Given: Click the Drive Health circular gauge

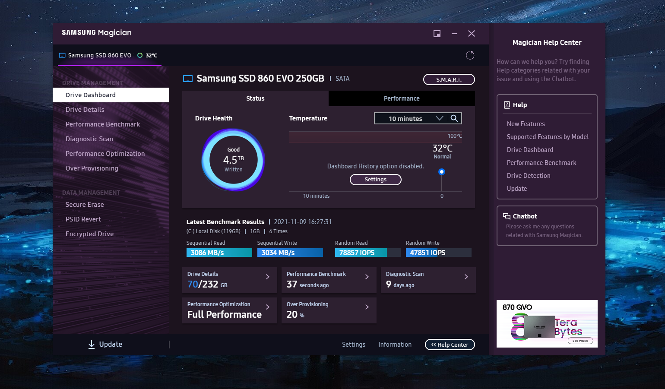Looking at the screenshot, I should tap(233, 160).
